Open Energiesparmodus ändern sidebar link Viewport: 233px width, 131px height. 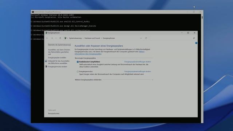coord(58,67)
